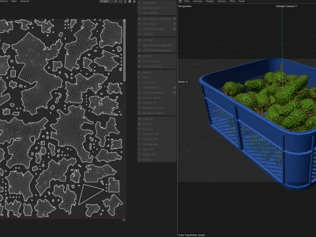Screen dimensions: 316x237
Task: Open the Paint menu in UV editor
Action: click(x=14, y=1)
